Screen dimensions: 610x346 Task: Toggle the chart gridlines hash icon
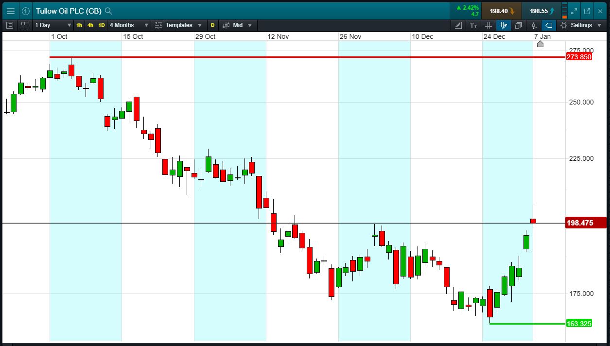[488, 25]
